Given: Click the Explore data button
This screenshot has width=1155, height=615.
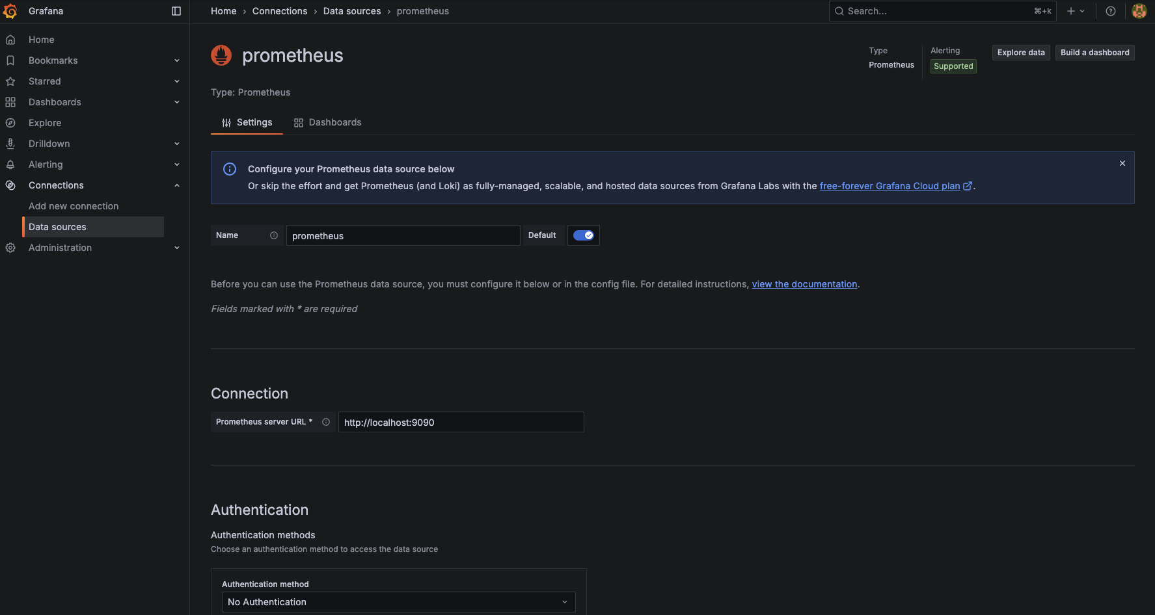Looking at the screenshot, I should (x=1021, y=53).
